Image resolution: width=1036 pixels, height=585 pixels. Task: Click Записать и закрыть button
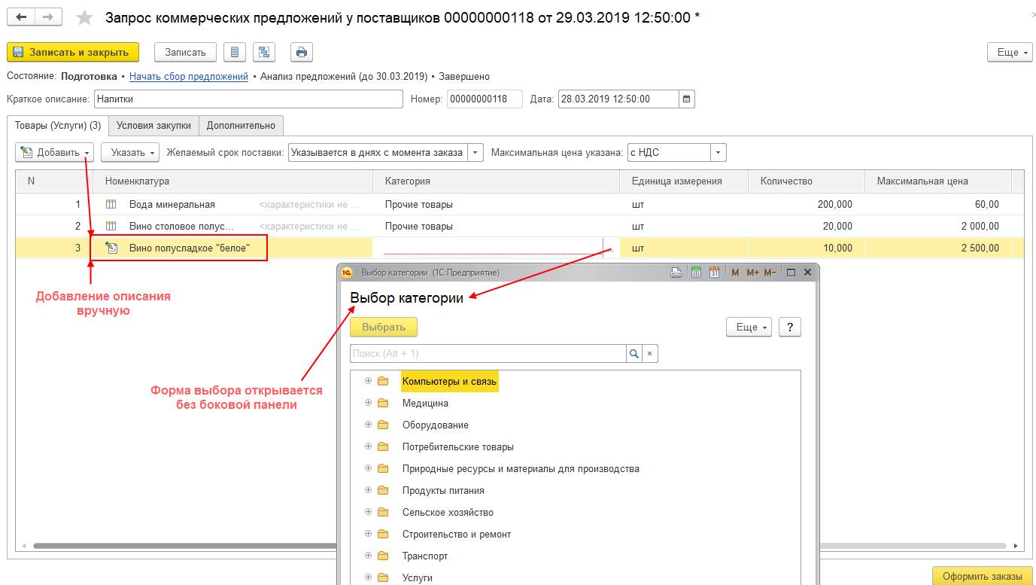pyautogui.click(x=73, y=52)
